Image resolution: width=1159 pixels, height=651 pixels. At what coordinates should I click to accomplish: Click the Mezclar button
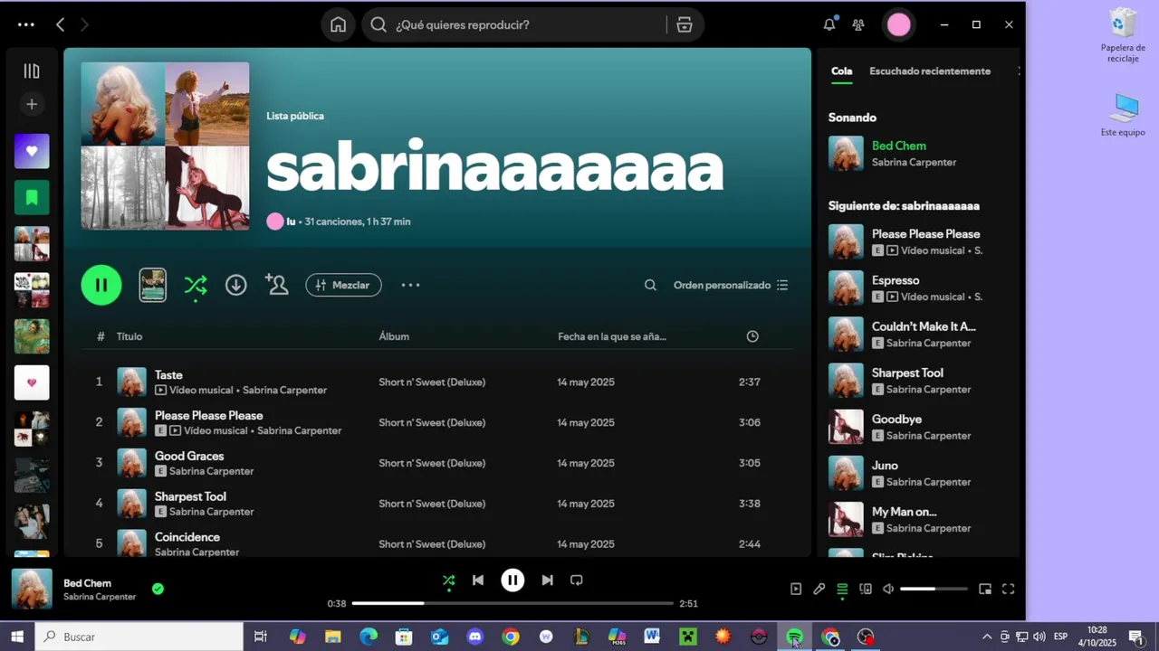343,285
